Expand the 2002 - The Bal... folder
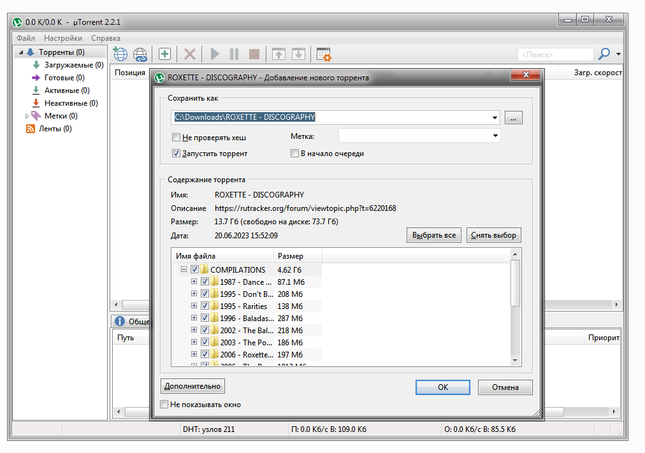645x453 pixels. [x=194, y=330]
